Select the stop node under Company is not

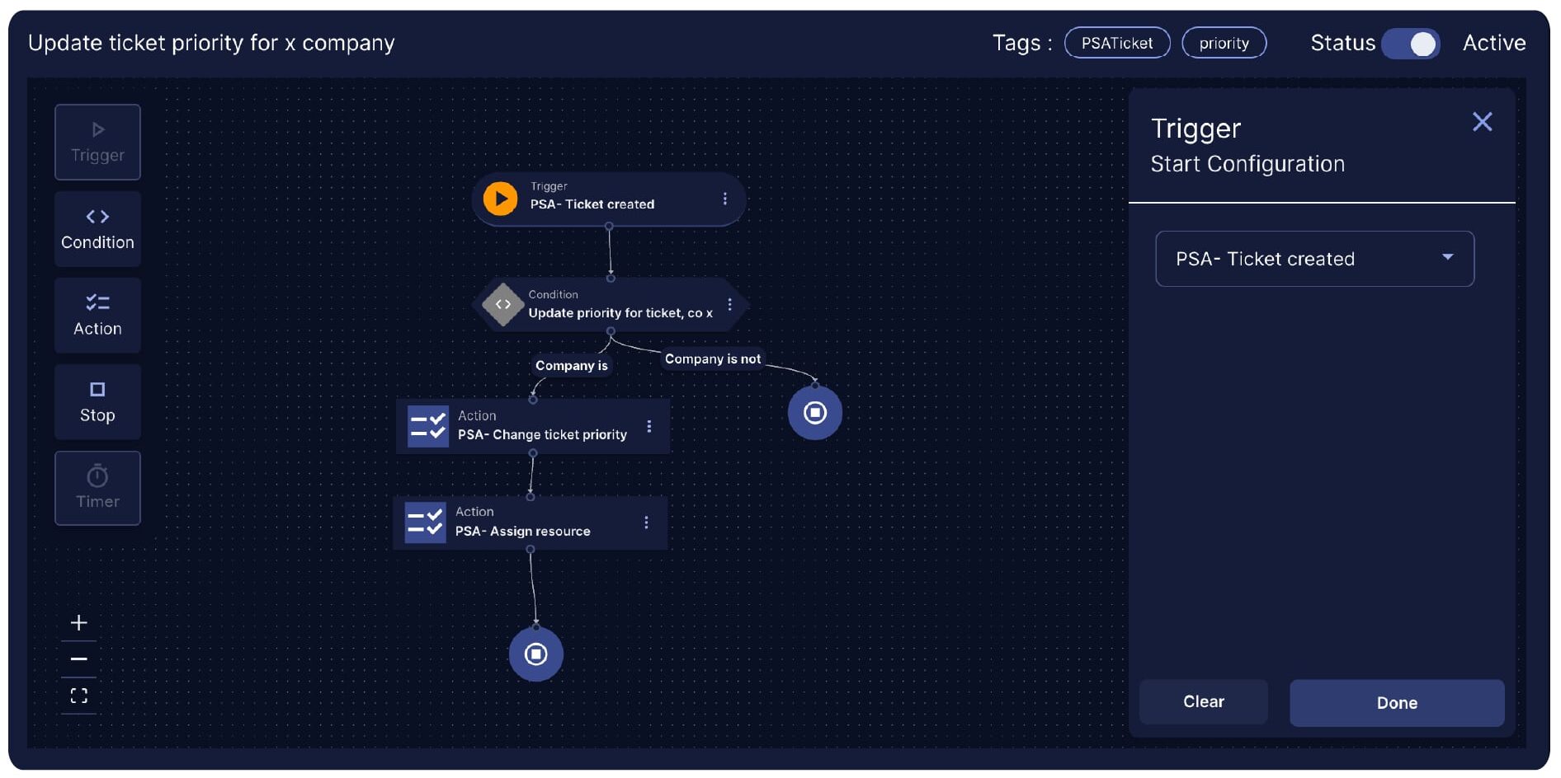[x=815, y=412]
